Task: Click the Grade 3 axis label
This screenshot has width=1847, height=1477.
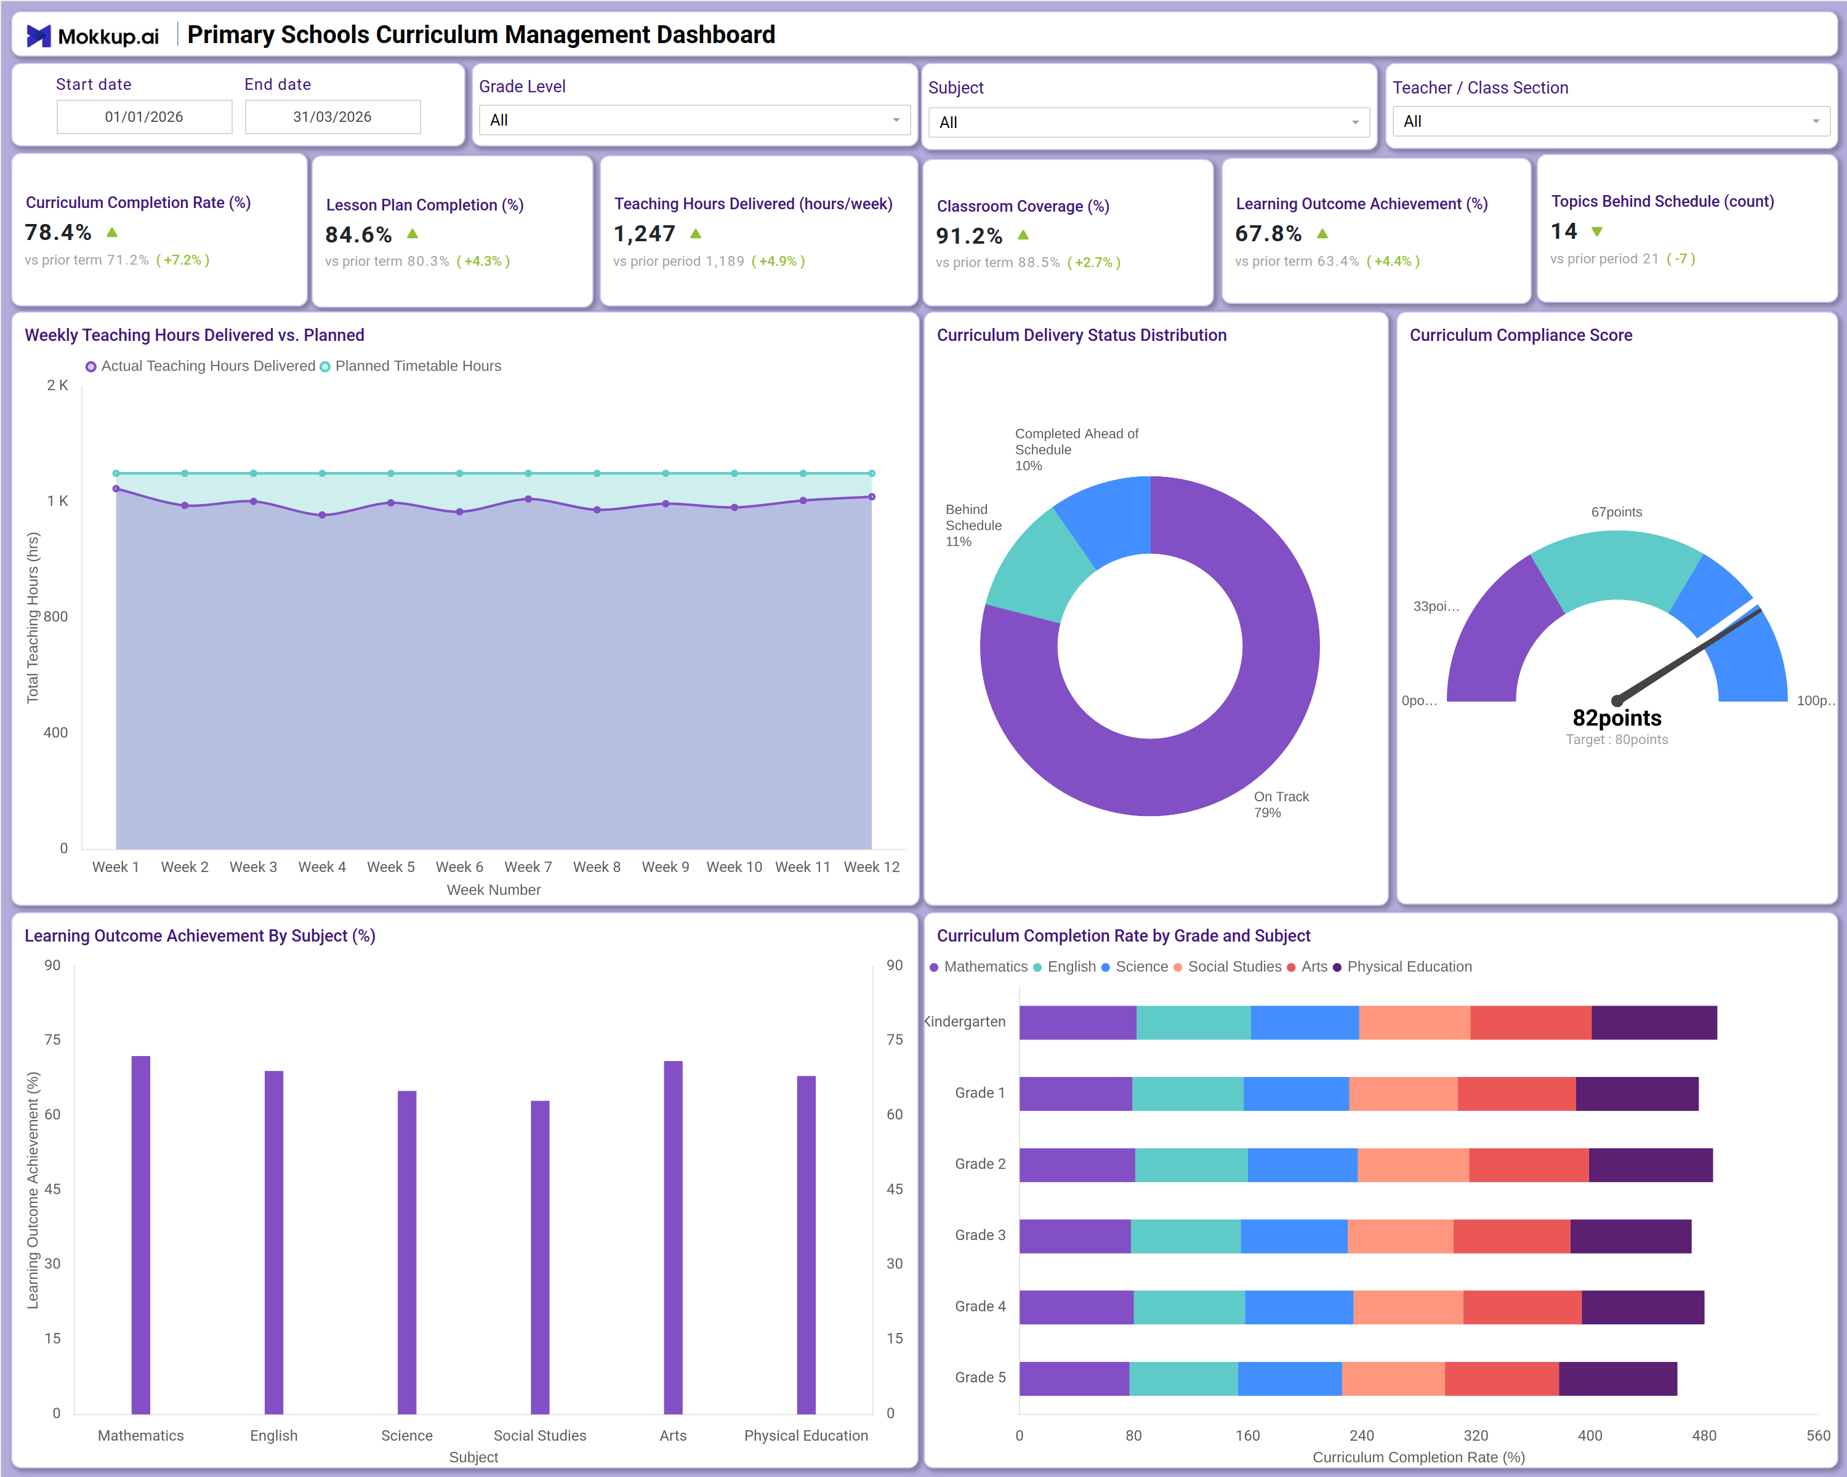Action: pyautogui.click(x=980, y=1235)
